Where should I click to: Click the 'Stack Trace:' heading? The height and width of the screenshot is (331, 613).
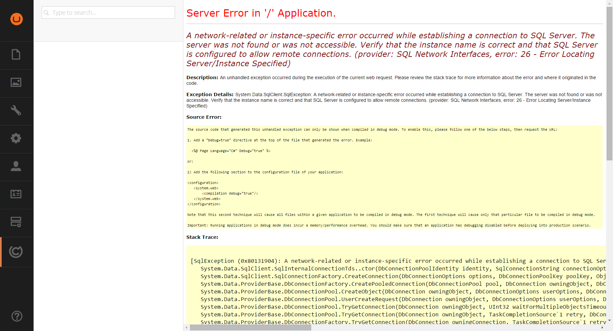[202, 237]
